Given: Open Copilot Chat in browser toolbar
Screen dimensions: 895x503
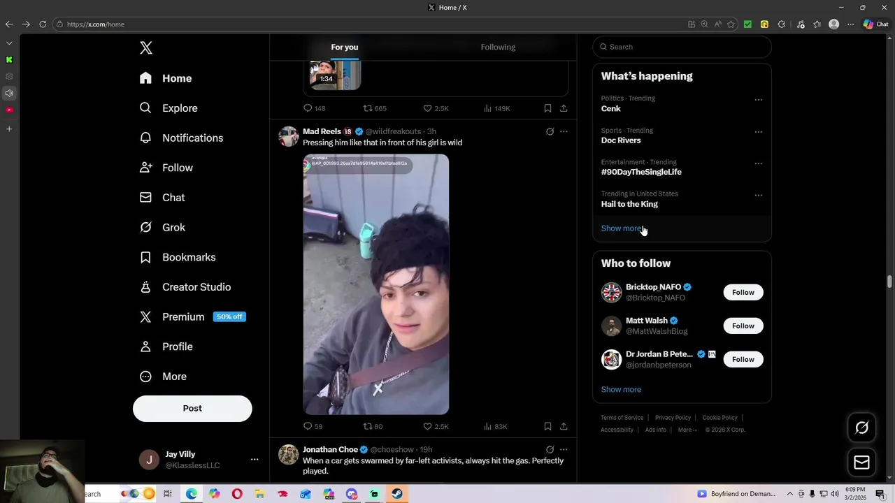Looking at the screenshot, I should click(875, 24).
